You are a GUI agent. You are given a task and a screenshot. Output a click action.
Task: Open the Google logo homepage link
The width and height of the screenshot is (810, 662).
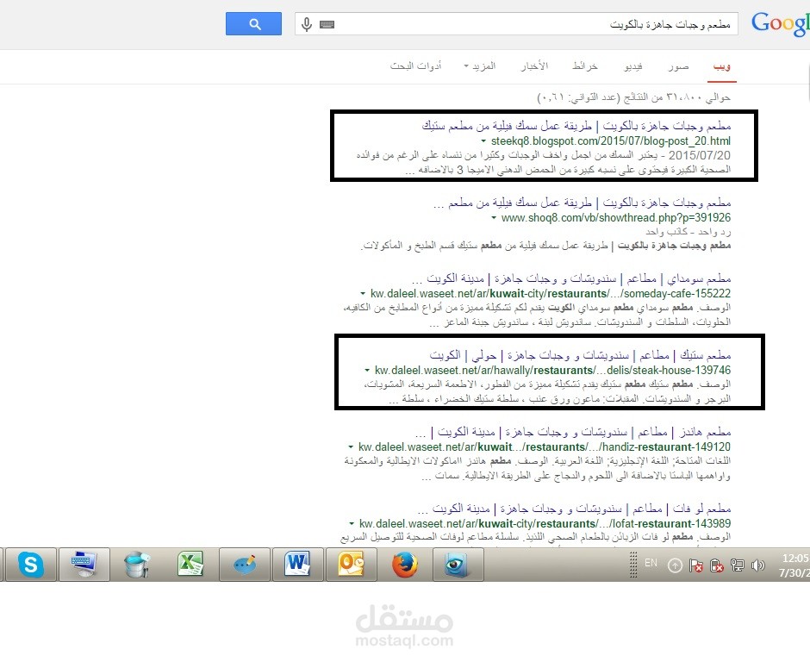point(780,24)
